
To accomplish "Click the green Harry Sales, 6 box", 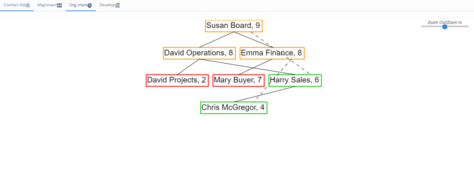I will 295,80.
